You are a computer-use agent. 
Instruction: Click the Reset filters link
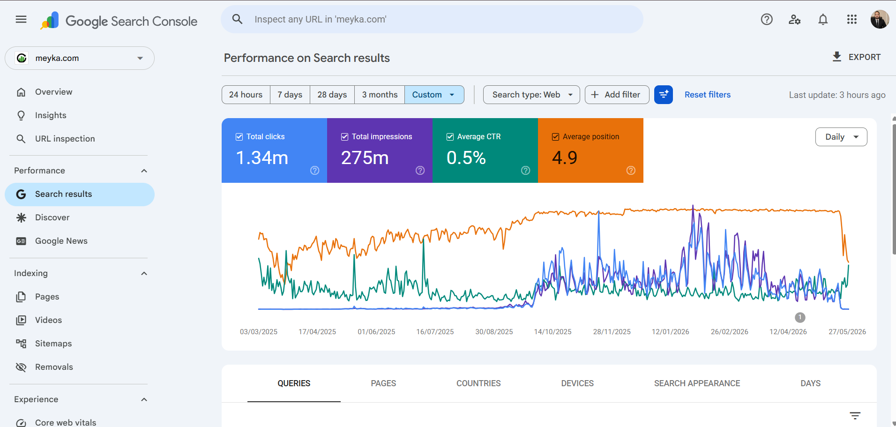click(708, 95)
